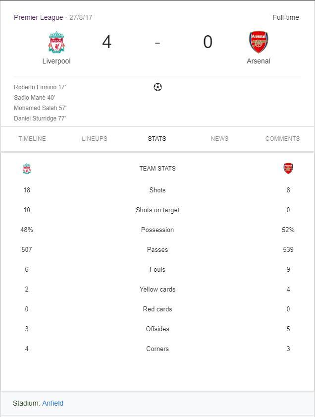Click the small Liverpool crest above team stats
The image size is (315, 417).
[27, 169]
